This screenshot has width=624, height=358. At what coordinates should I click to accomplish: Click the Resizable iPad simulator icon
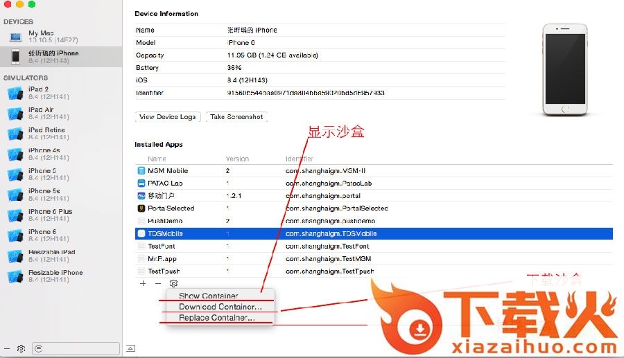(15, 256)
